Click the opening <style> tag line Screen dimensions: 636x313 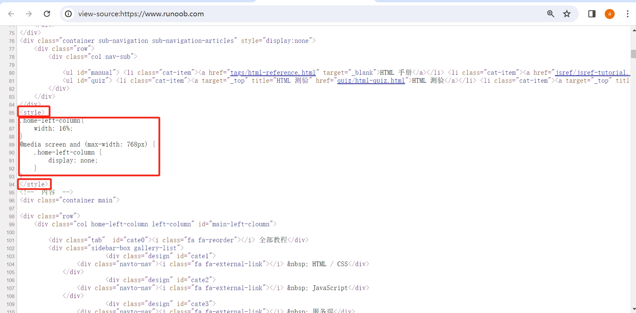pos(33,113)
